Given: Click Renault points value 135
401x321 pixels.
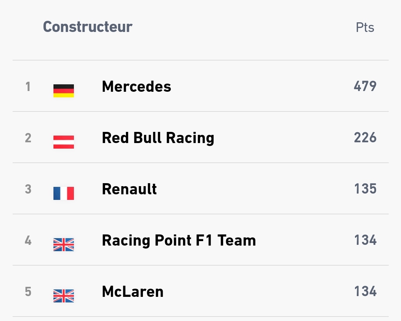Looking at the screenshot, I should 365,189.
